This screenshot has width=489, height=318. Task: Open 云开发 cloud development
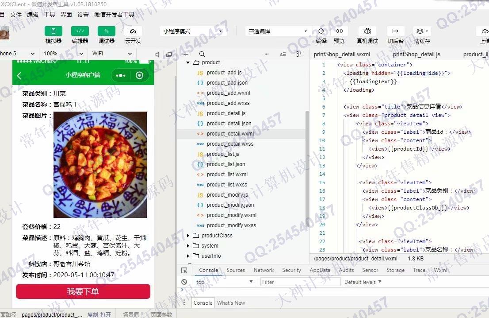point(133,31)
